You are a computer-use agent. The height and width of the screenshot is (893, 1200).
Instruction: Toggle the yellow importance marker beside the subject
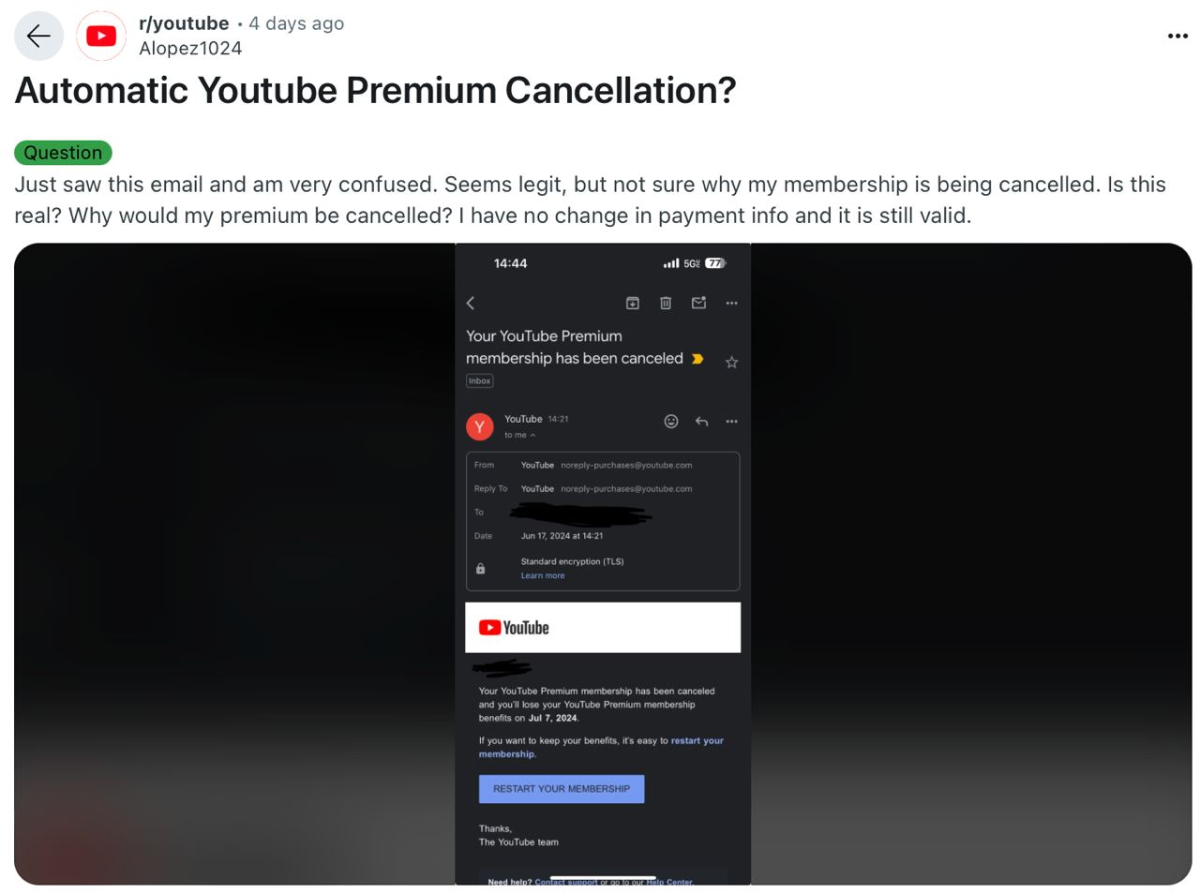[697, 359]
